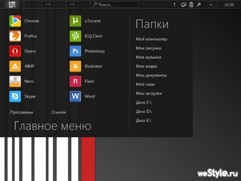Expand the system tray arrow button
The image size is (241, 181).
[211, 5]
